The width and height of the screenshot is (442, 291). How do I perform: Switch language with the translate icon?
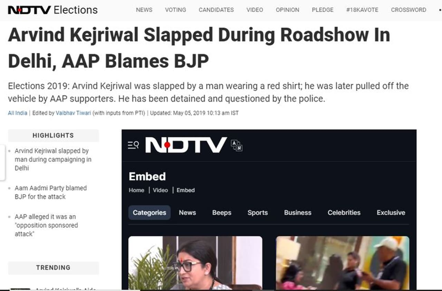click(237, 145)
